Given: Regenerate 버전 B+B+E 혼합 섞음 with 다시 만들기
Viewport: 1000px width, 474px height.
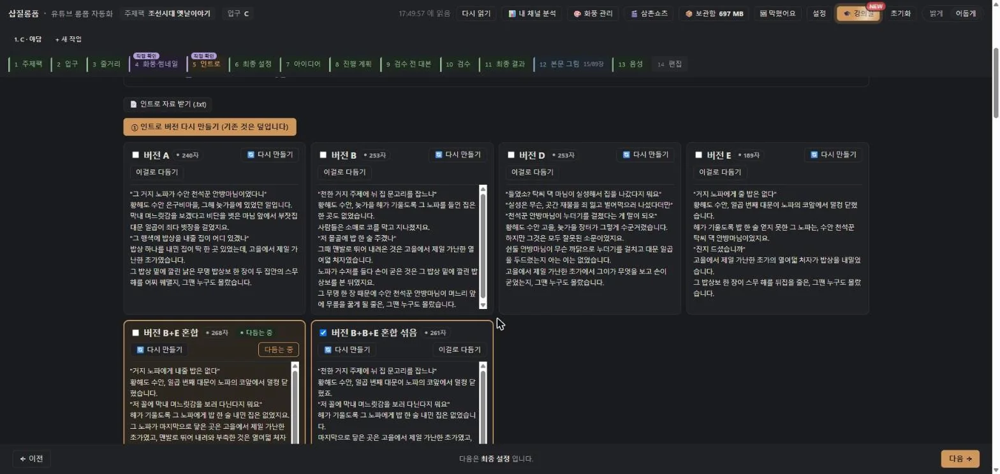Looking at the screenshot, I should tap(347, 350).
